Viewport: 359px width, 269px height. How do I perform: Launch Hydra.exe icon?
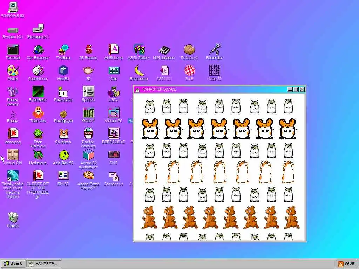(38, 154)
